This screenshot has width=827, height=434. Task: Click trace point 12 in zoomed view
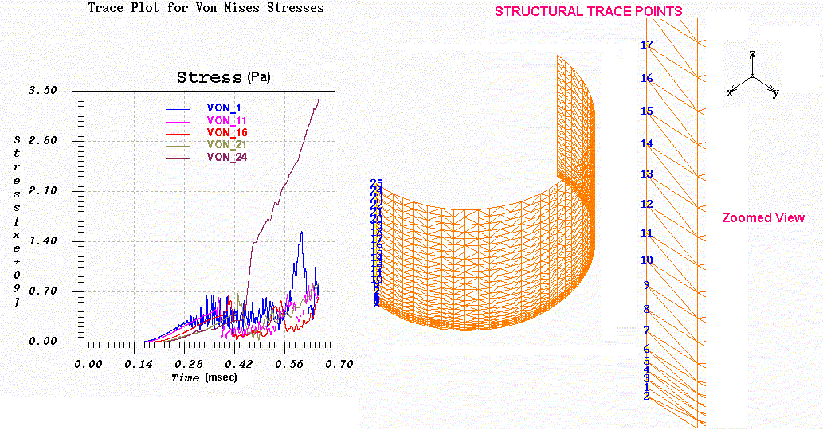click(x=647, y=204)
